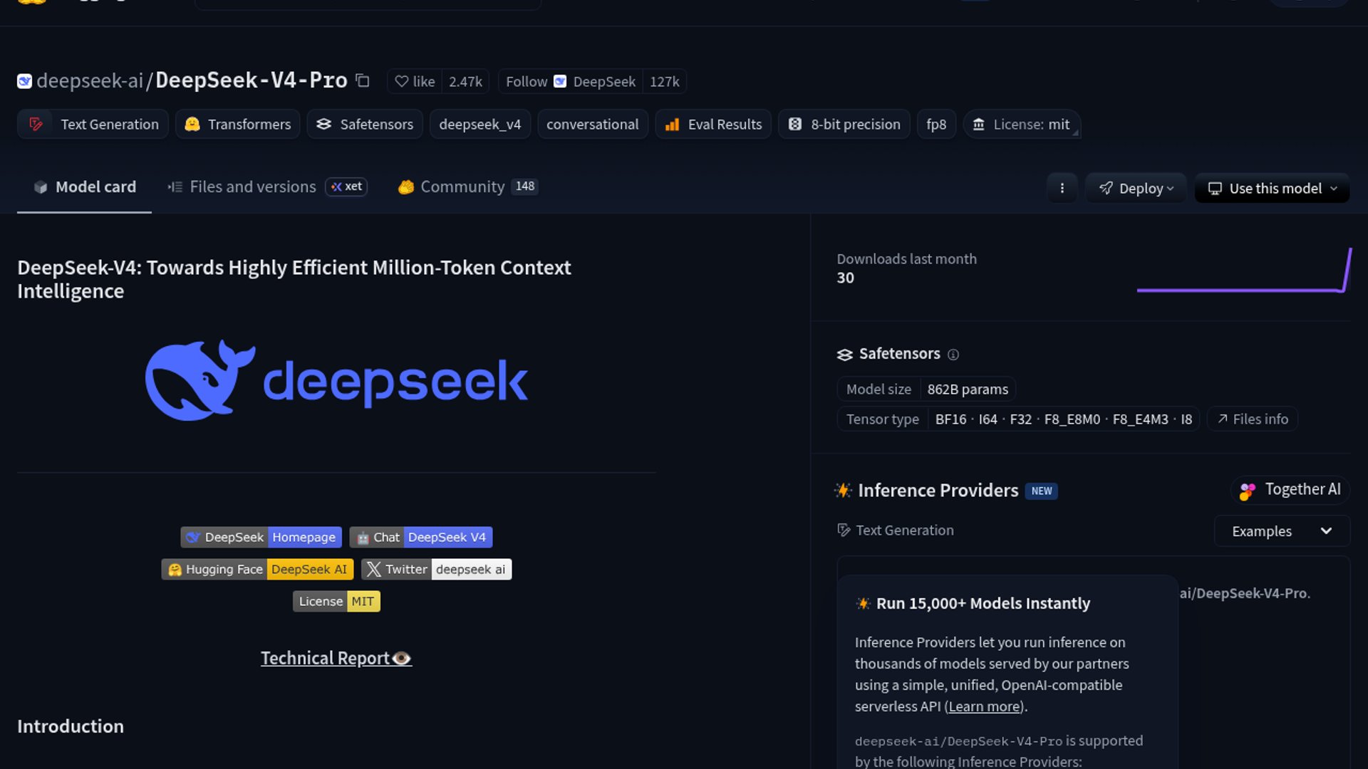Click the Text Generation tag icon
The image size is (1368, 769).
pyautogui.click(x=36, y=125)
